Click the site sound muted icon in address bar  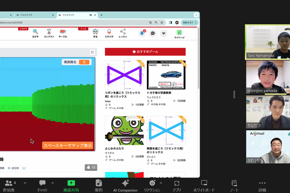click(150, 23)
